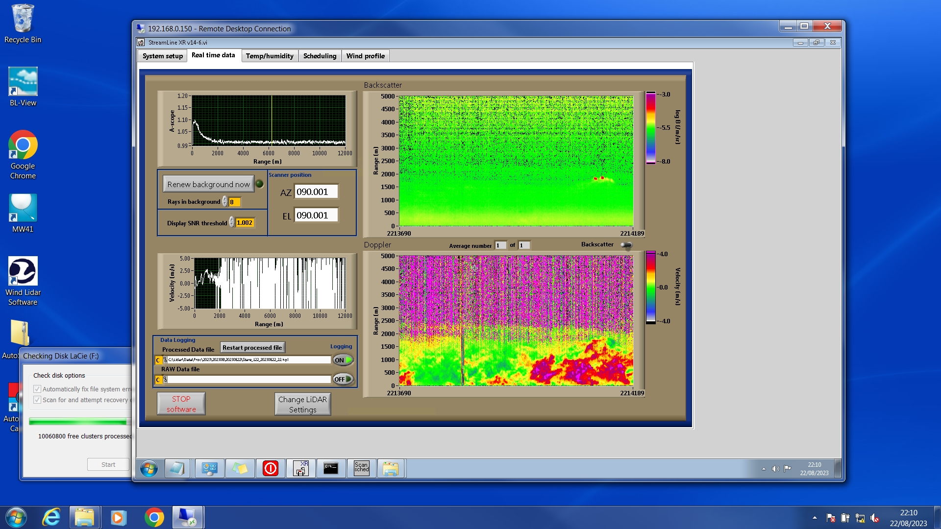
Task: Click the AZ scanner position field
Action: 316,192
